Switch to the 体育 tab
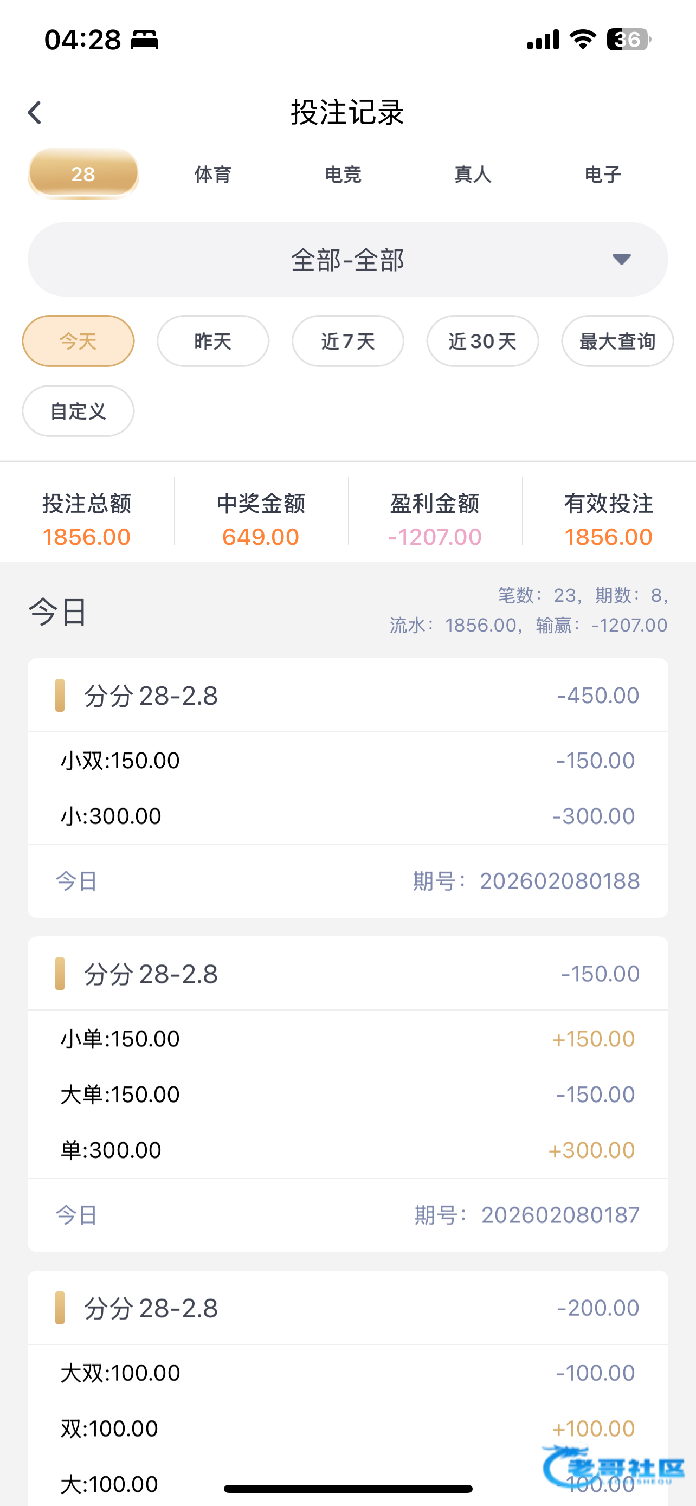696x1506 pixels. click(x=212, y=174)
